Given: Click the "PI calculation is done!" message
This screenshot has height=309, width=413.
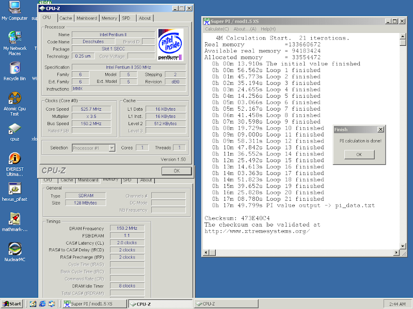Looking at the screenshot, I should pyautogui.click(x=360, y=141).
